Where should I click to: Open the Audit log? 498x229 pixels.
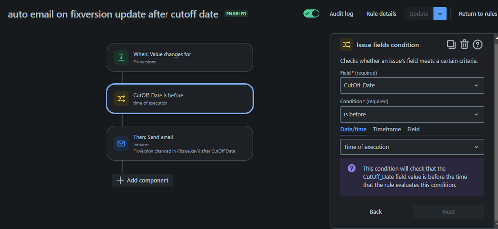click(341, 14)
